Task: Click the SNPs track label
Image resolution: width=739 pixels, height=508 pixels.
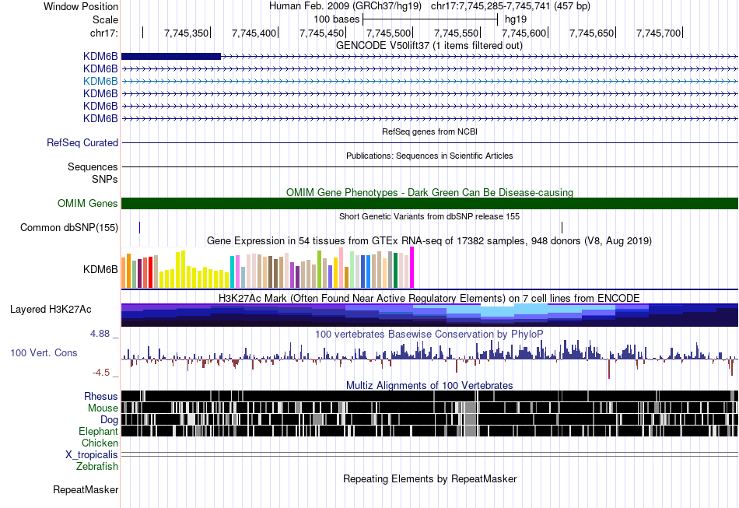Action: click(x=105, y=179)
